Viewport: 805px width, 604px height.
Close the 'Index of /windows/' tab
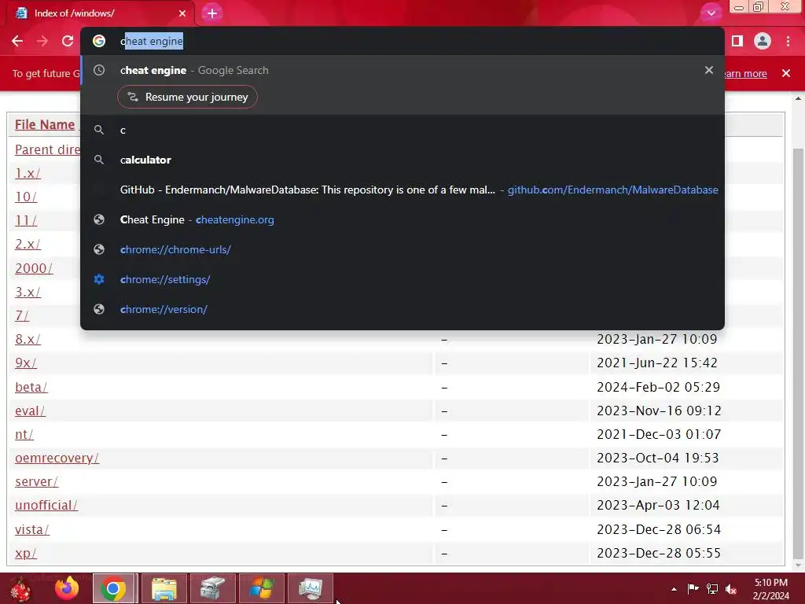(182, 13)
